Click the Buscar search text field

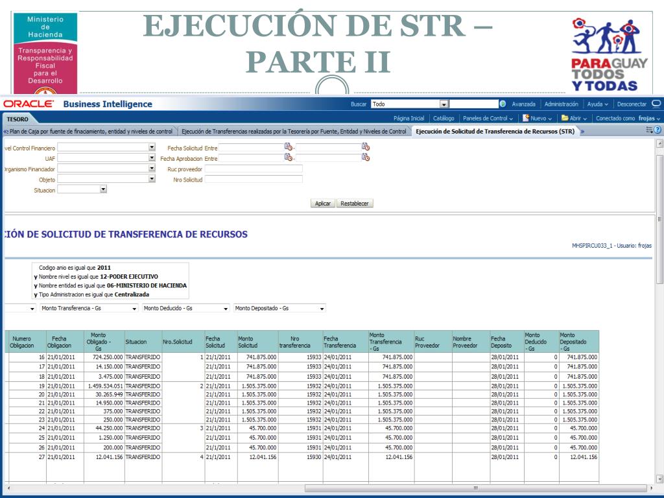[474, 104]
